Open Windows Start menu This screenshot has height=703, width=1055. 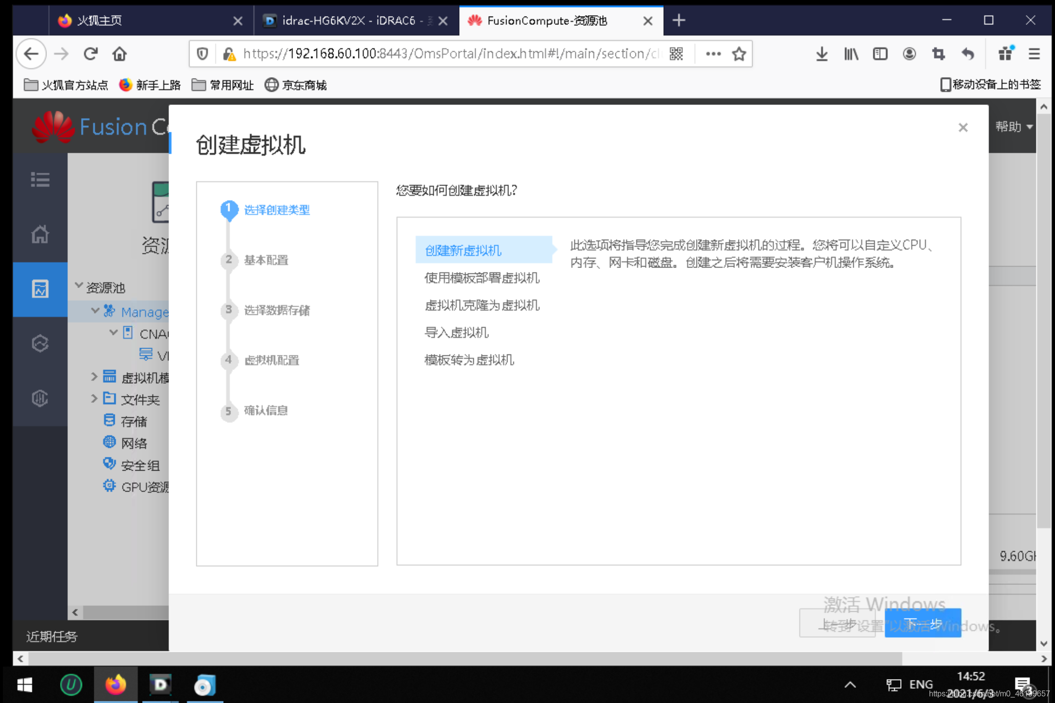(24, 685)
